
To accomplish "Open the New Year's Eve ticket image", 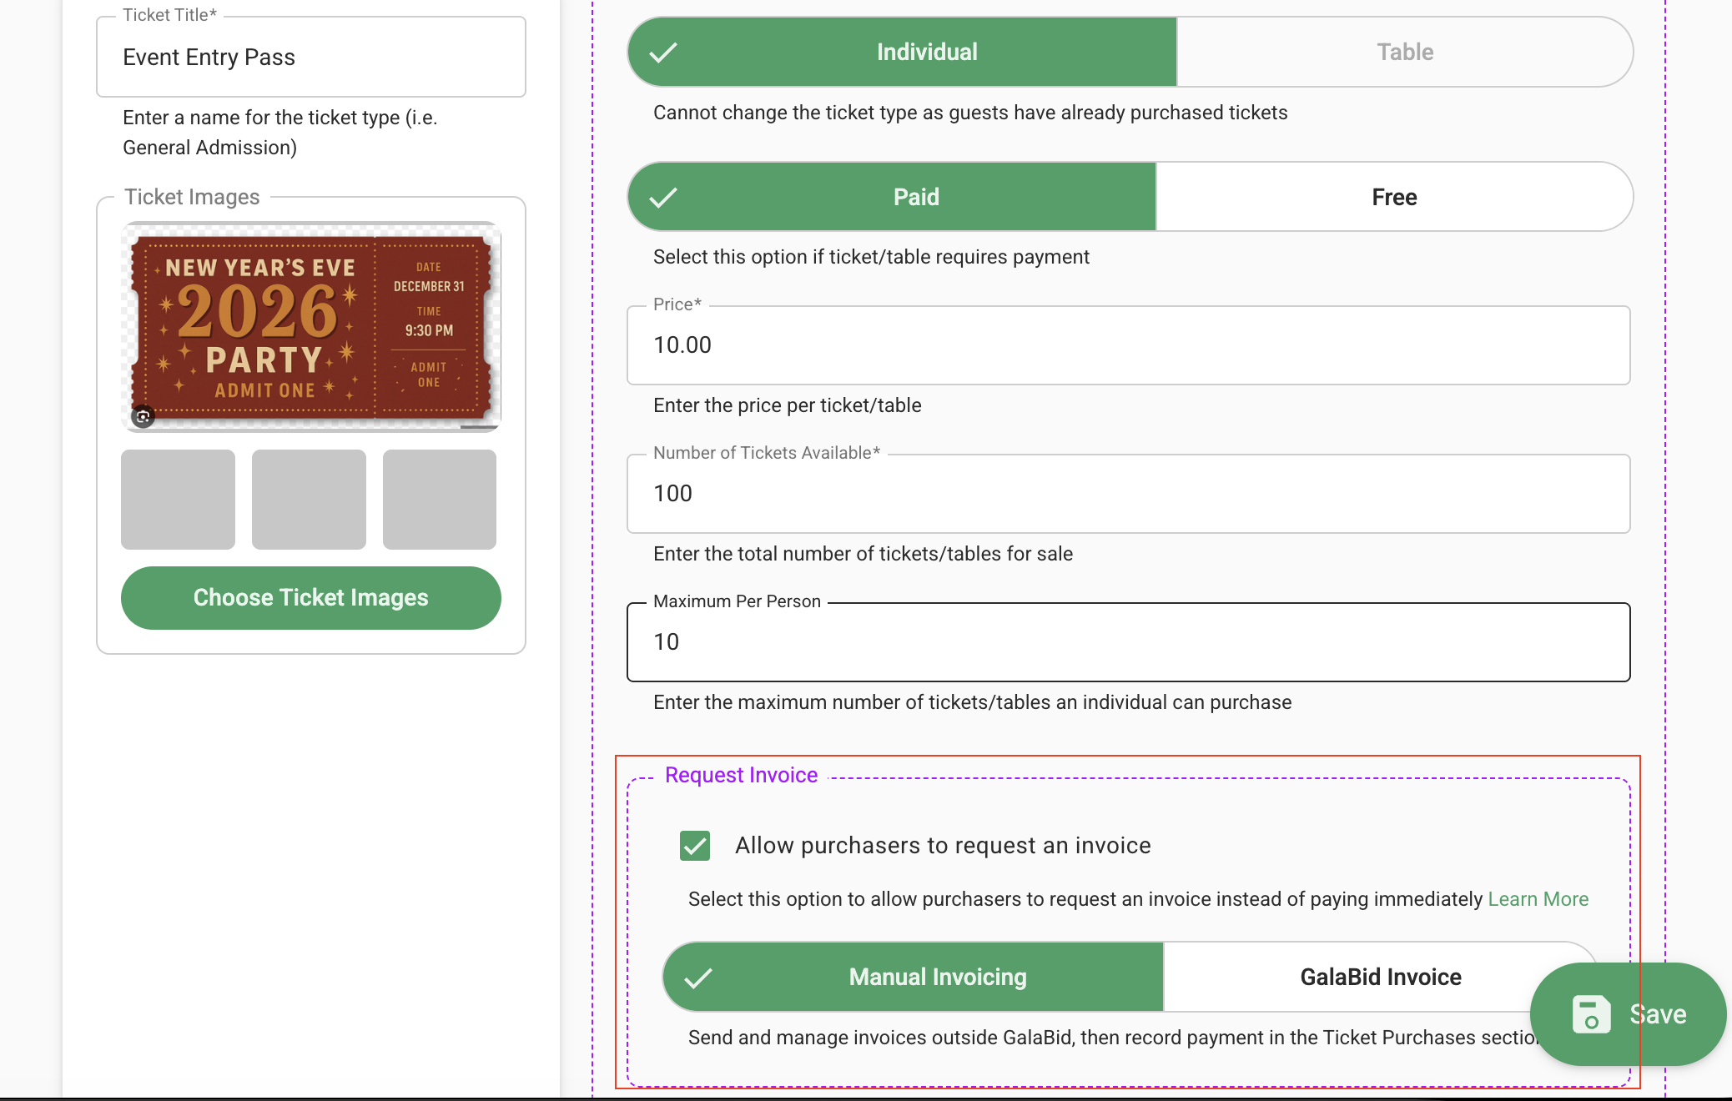I will pyautogui.click(x=311, y=327).
